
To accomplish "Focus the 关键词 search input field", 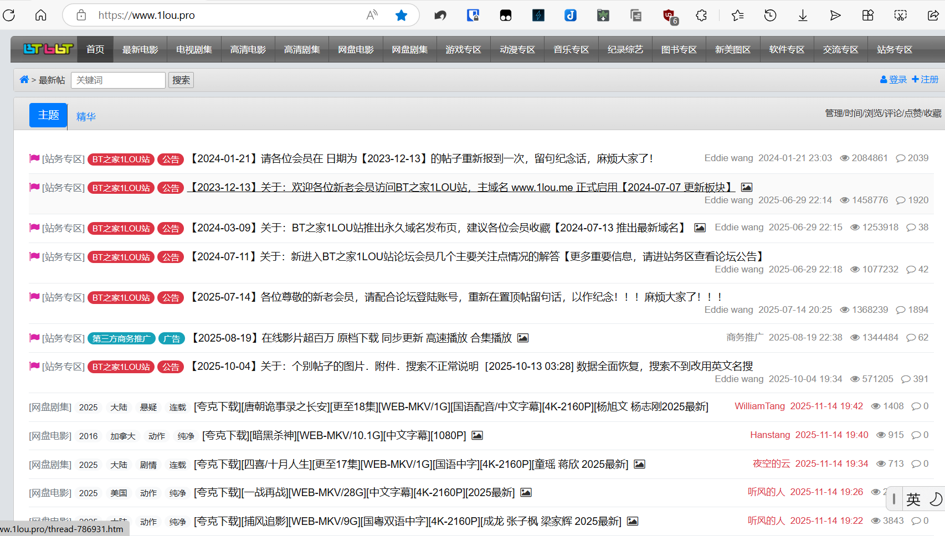I will click(118, 80).
